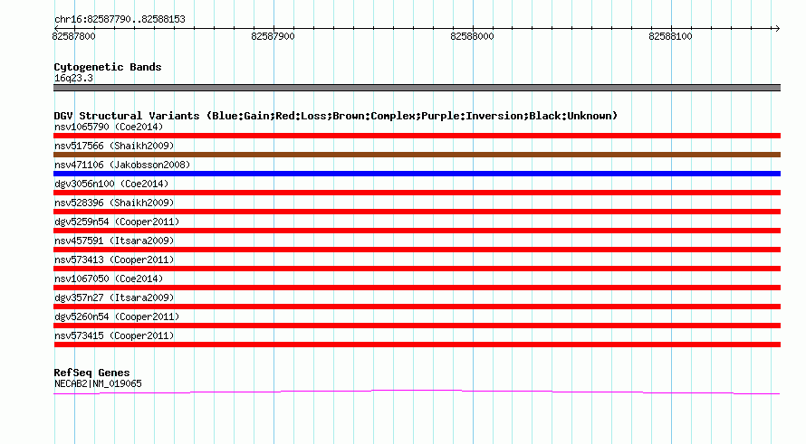The height and width of the screenshot is (444, 806).
Task: Click the 82588000 ruler tick label
Action: point(472,36)
